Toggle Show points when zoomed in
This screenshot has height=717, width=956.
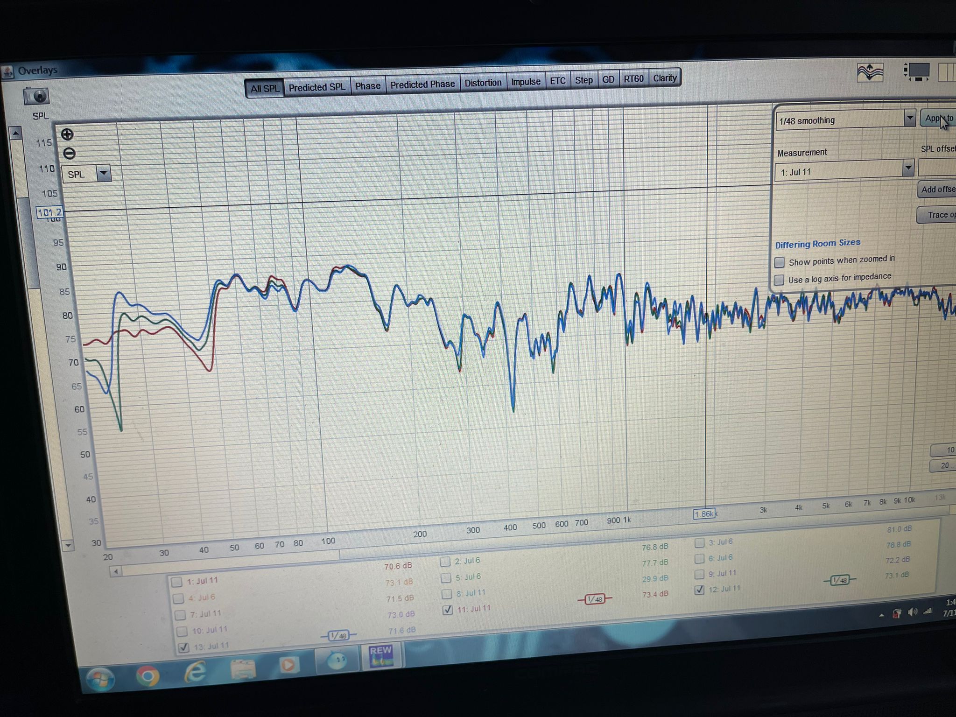(x=779, y=262)
